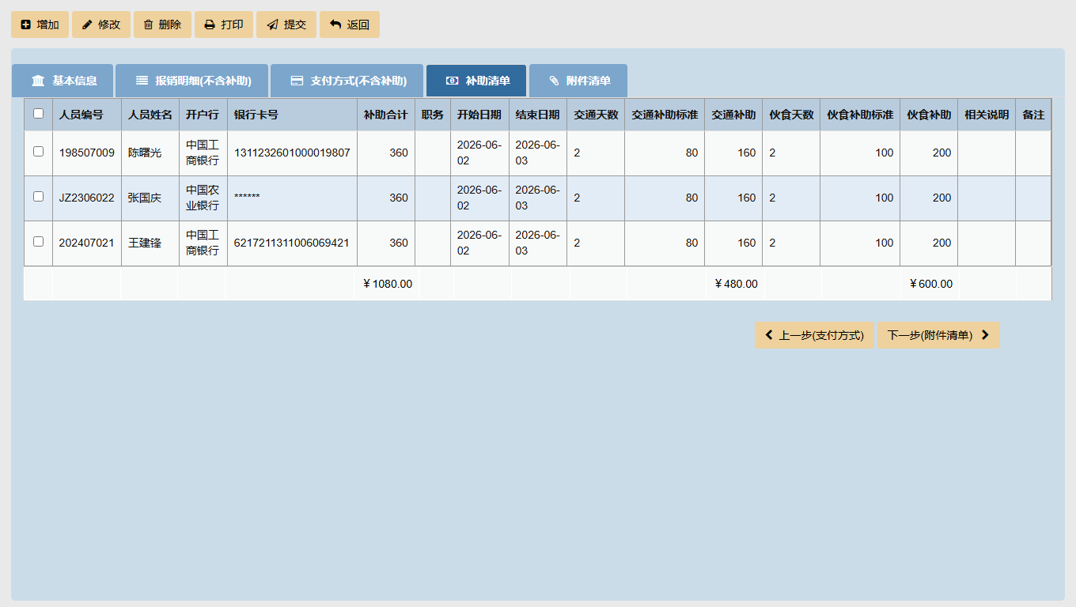
Task: Check the row for 陈曙光
Action: tap(38, 152)
